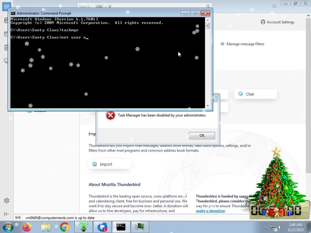Click the 'About Mozilla Thunderbird' heading
311x233 pixels.
(114, 184)
